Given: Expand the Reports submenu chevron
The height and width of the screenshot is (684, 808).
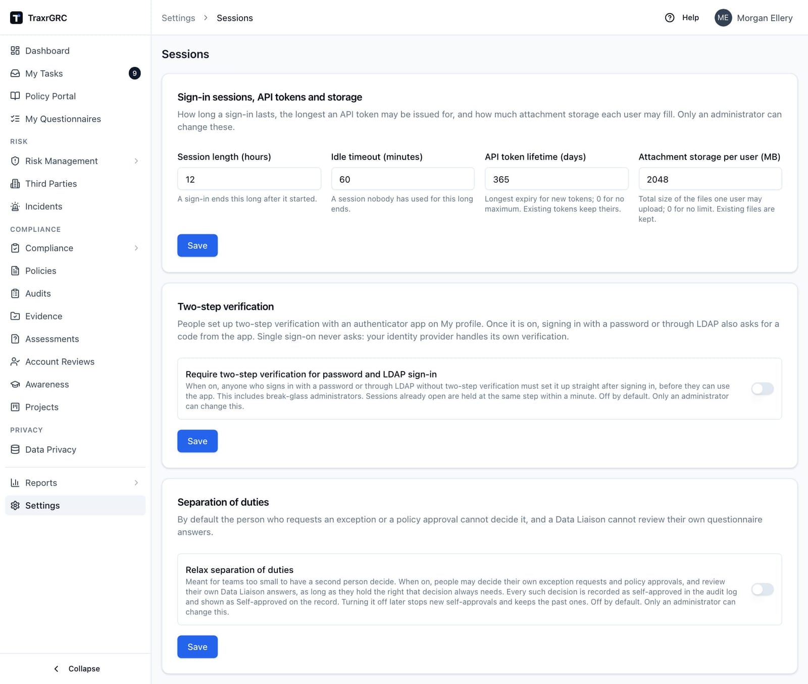Looking at the screenshot, I should [x=136, y=483].
